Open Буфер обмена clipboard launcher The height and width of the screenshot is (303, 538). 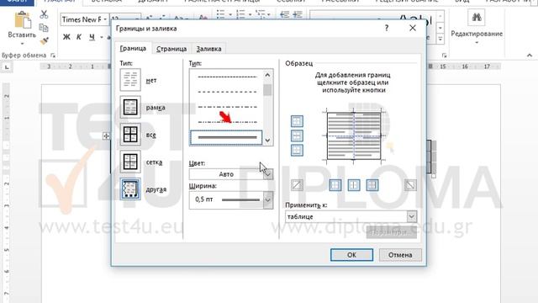(x=53, y=55)
